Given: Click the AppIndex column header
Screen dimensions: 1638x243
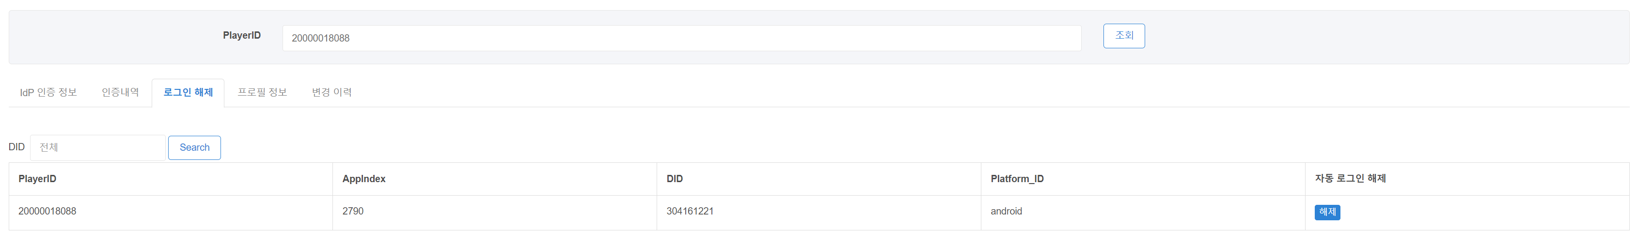Looking at the screenshot, I should click(364, 179).
